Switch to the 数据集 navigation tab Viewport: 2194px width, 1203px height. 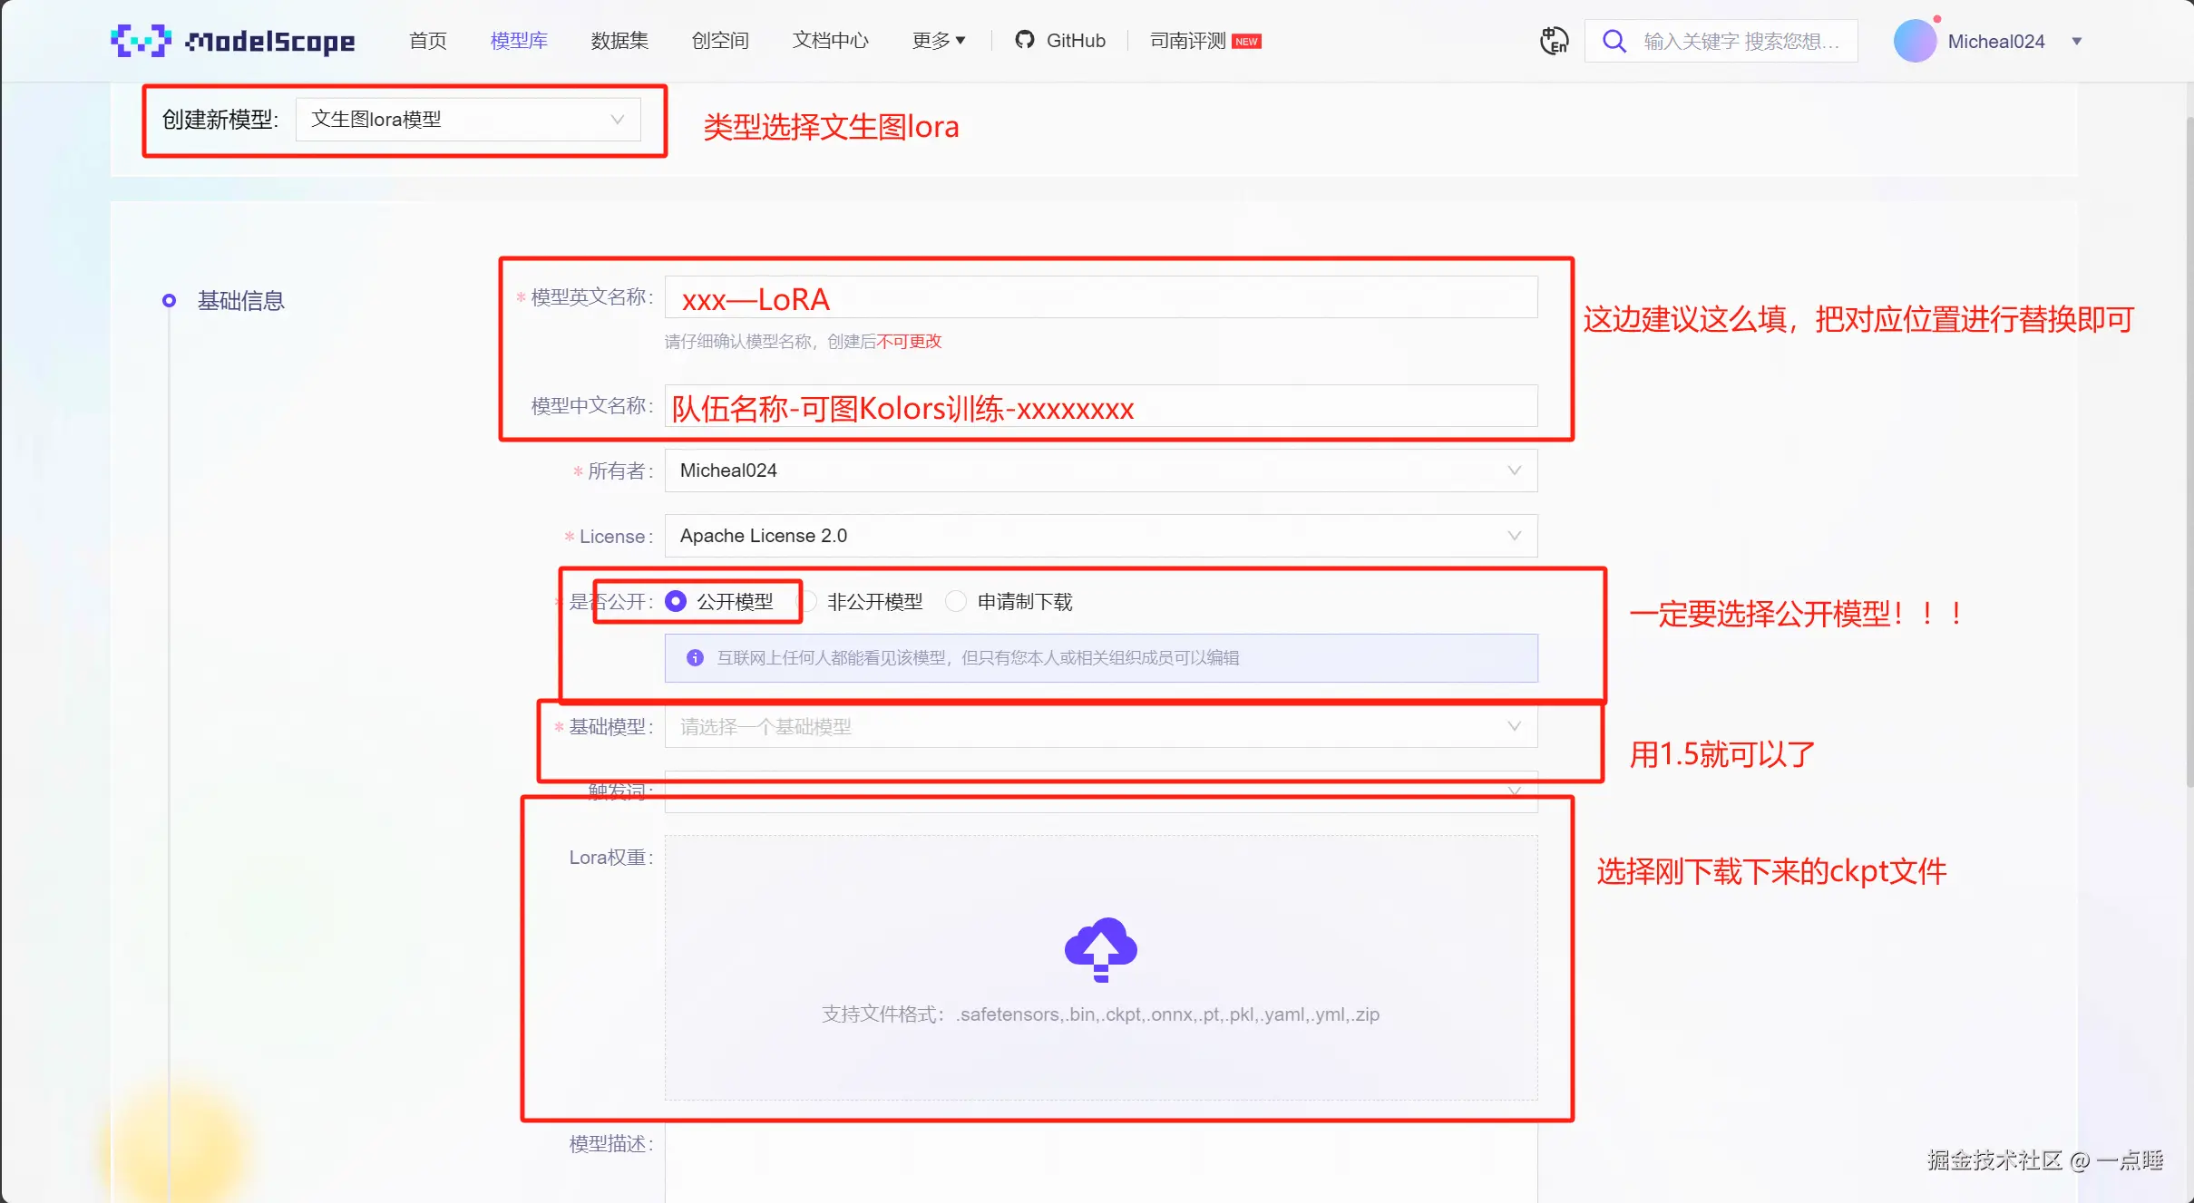(x=619, y=40)
